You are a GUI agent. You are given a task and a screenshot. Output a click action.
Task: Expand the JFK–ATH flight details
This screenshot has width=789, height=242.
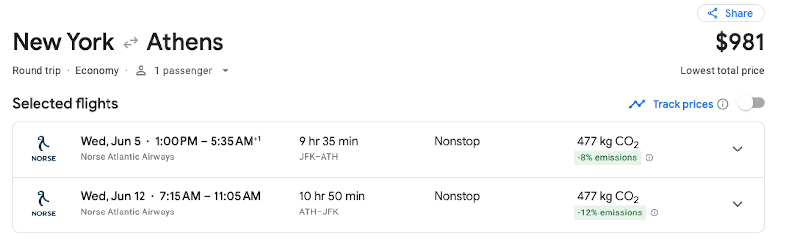pos(737,149)
